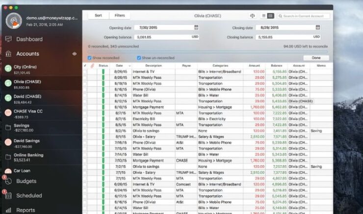Check the 7/14/15 Water Bill row checkbox
Screen dimensions: 363x214
[x=85, y=155]
